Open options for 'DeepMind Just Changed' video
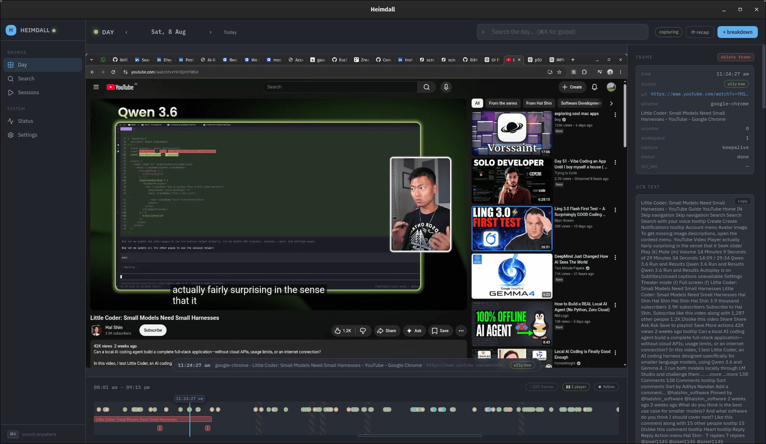The image size is (766, 444). point(615,258)
